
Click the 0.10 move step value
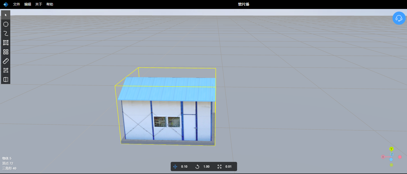[x=184, y=167]
